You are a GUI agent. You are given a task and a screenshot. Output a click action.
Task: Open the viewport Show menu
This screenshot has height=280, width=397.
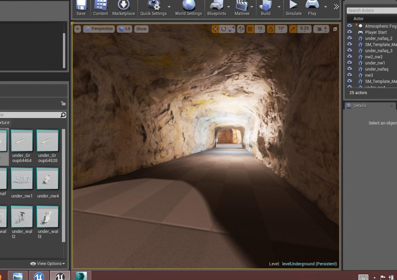pyautogui.click(x=141, y=29)
